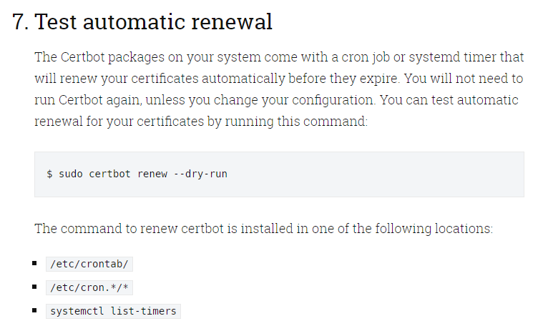
Task: Click the "/etc/crontab/" code item
Action: point(89,264)
